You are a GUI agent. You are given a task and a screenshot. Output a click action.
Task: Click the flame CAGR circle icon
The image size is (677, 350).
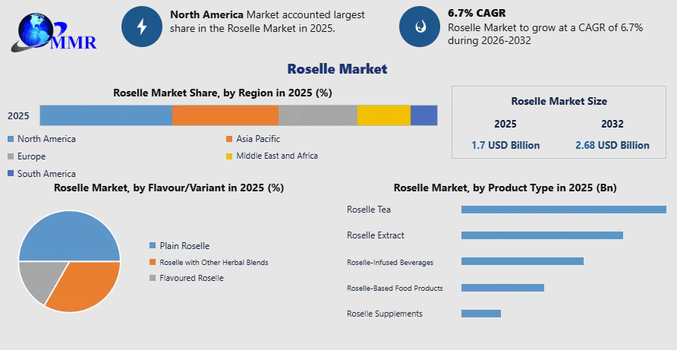pos(419,27)
